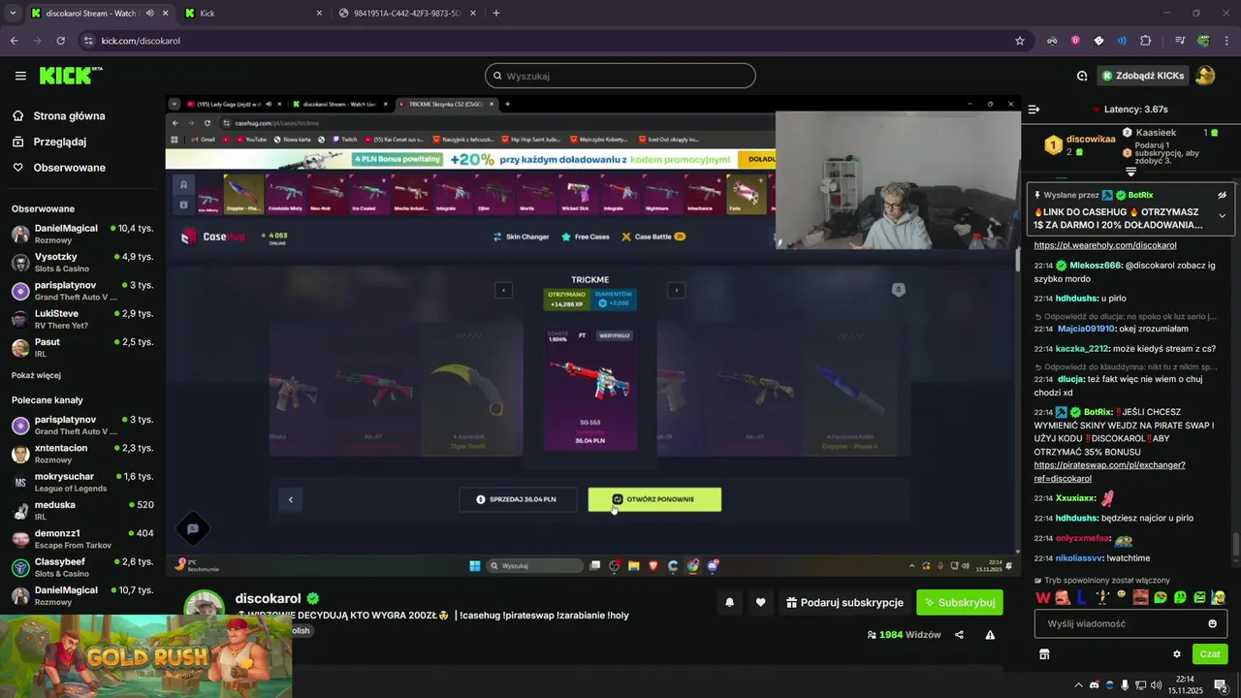Focus the Wyślij wiadomość chat input

(1130, 623)
